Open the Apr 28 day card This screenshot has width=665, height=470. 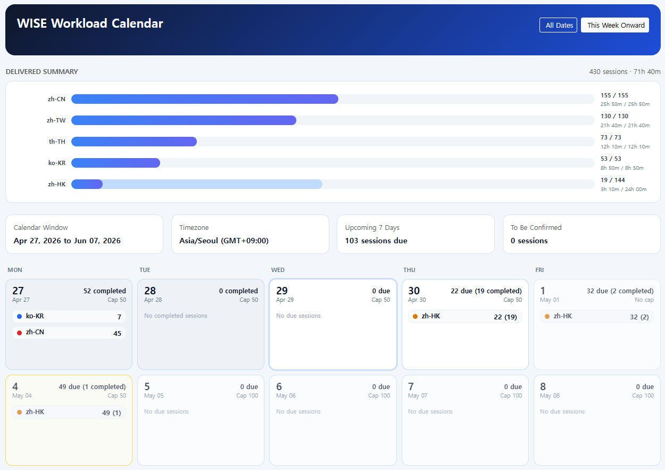tap(201, 324)
